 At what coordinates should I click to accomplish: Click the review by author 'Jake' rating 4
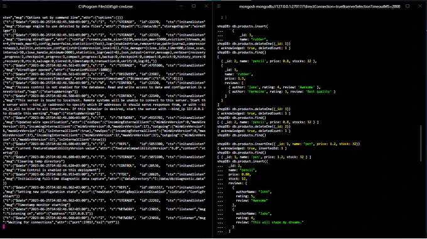(x=274, y=87)
